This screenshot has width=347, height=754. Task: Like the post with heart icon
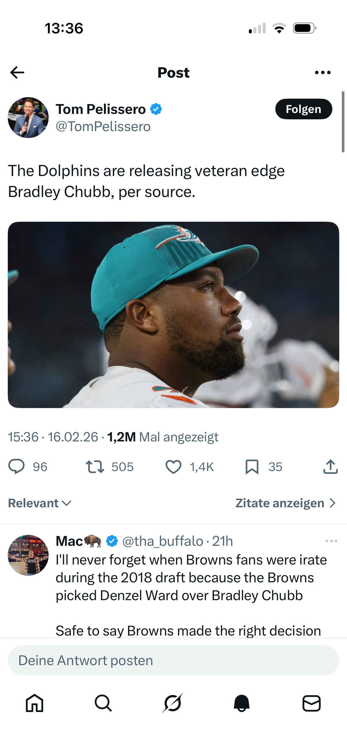tap(173, 466)
